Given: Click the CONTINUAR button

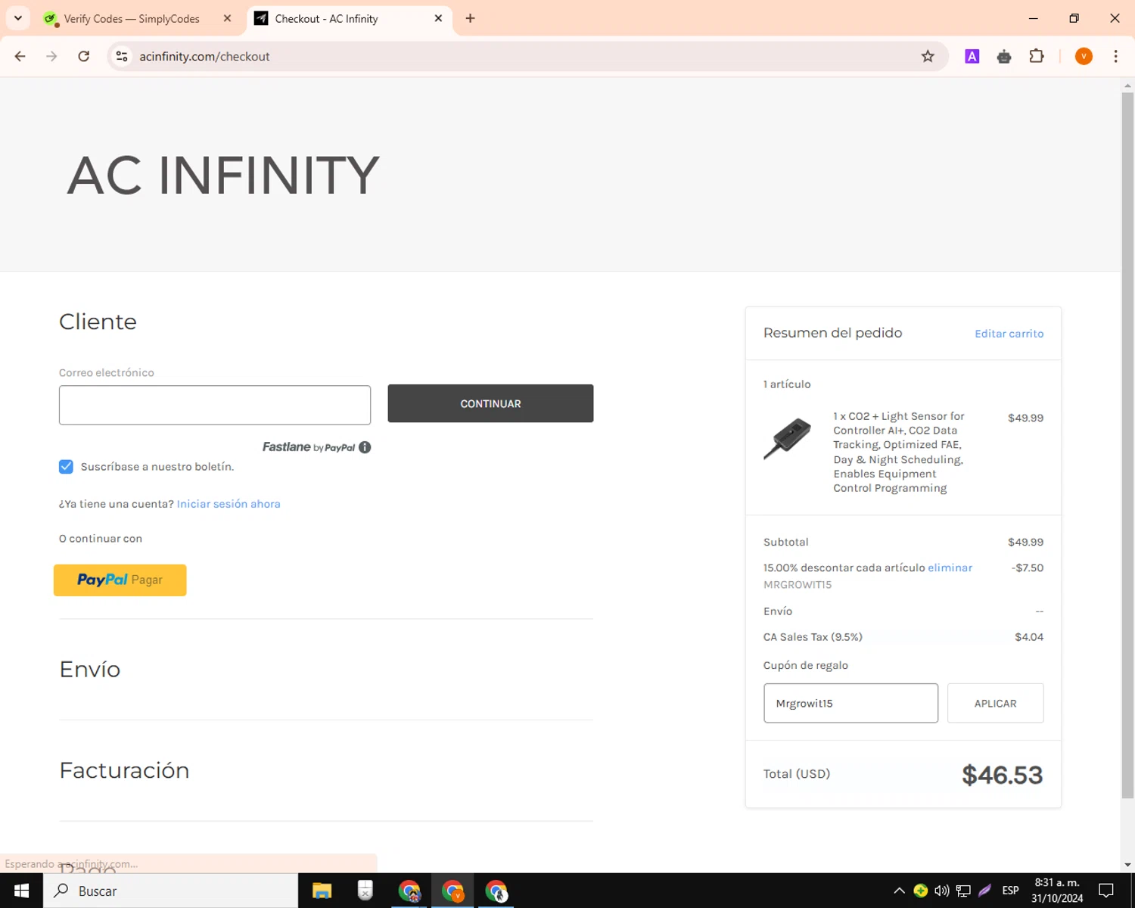Looking at the screenshot, I should tap(490, 403).
